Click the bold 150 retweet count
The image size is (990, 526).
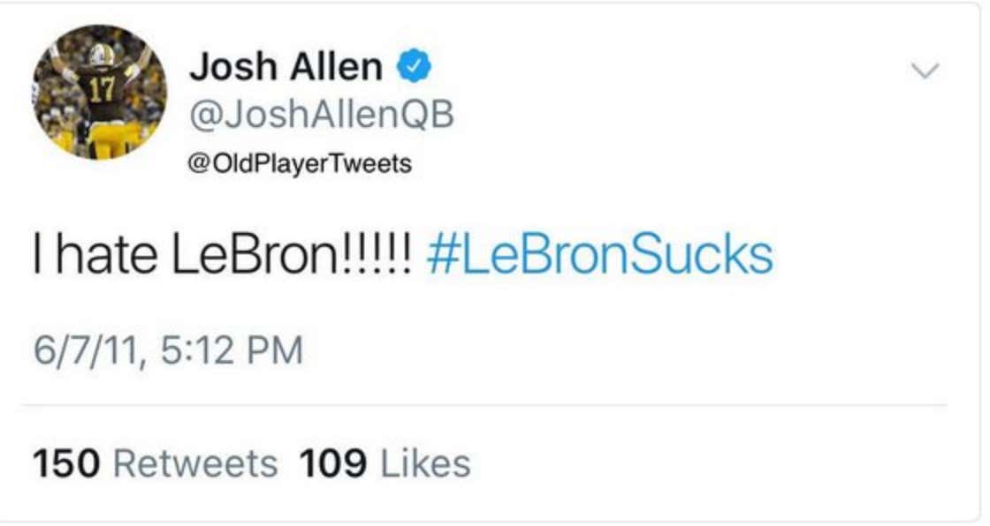click(66, 463)
